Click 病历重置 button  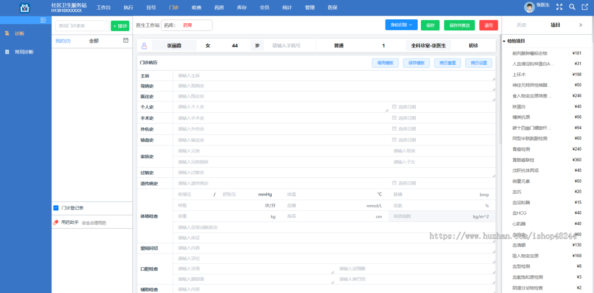point(447,63)
